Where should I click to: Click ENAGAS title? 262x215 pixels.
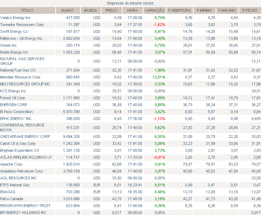(x=8, y=192)
